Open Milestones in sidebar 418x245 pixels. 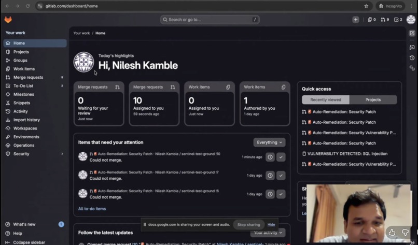tap(35, 94)
